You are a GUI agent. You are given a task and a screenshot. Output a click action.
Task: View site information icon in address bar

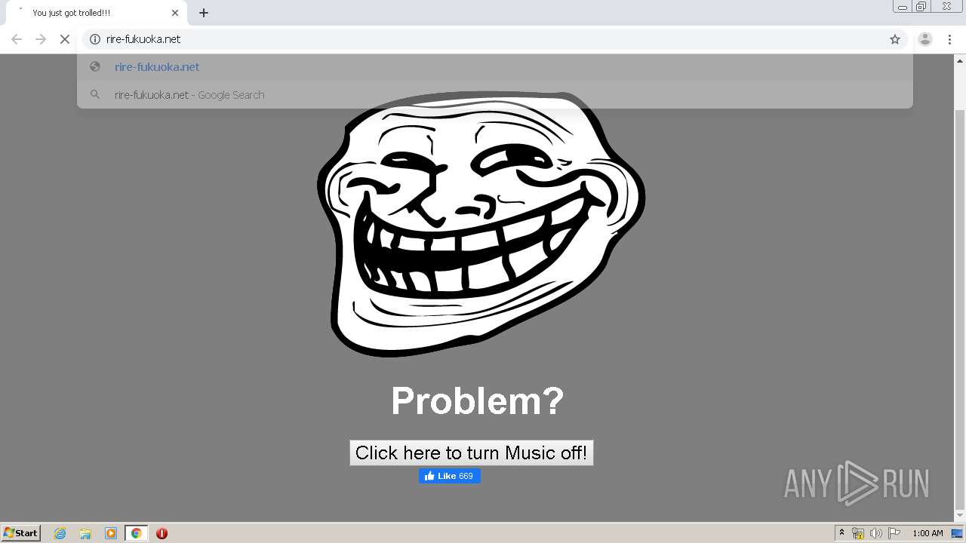point(95,39)
